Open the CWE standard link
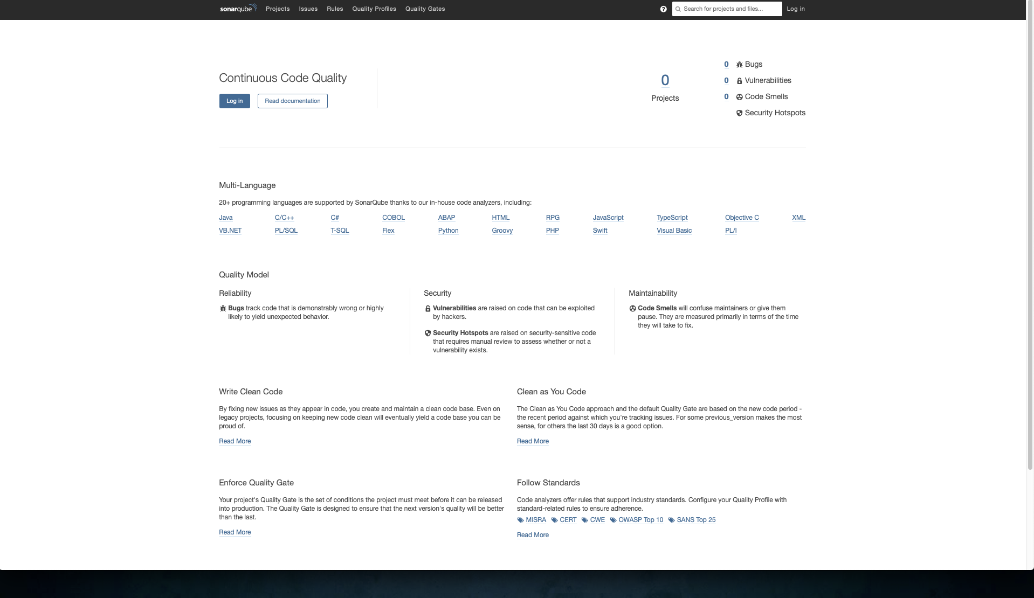 point(597,520)
